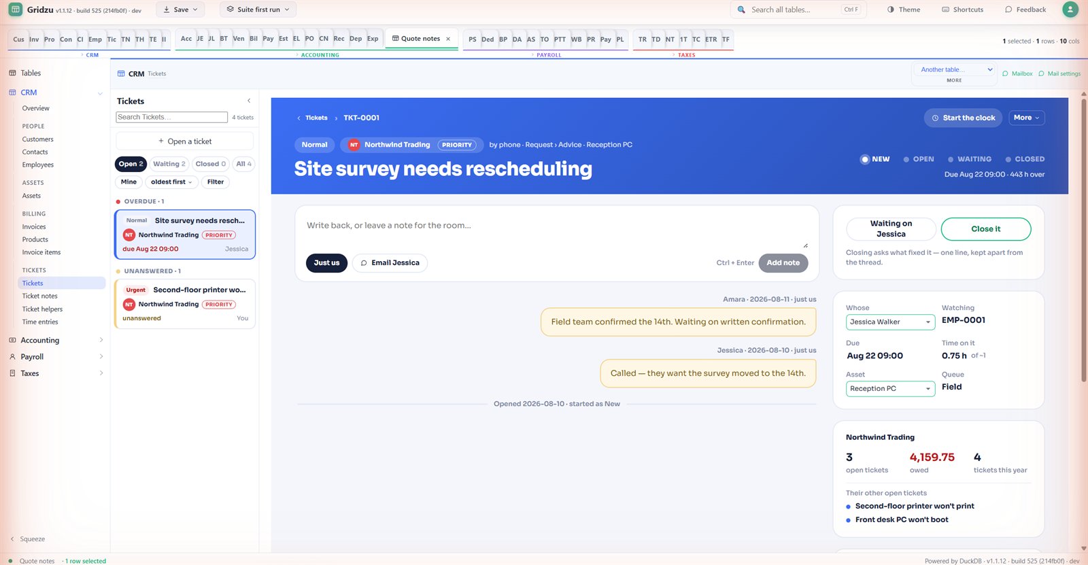Open the Front desk PC won't boot ticket link

click(902, 519)
